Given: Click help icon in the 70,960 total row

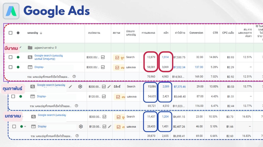Looking at the screenshot, I should (74, 76).
